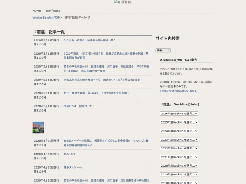Open the 団結ひろば 投稿コーナー article
This screenshot has width=246, height=184.
(x=79, y=106)
